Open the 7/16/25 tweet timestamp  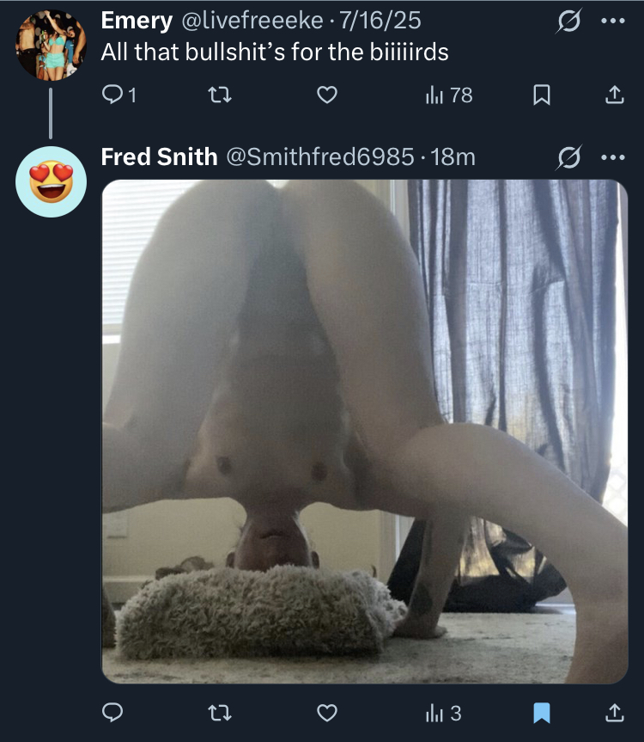click(380, 21)
